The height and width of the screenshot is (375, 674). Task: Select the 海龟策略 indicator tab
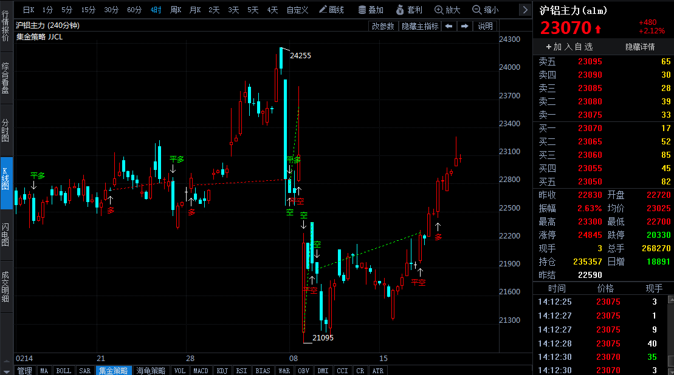click(151, 370)
